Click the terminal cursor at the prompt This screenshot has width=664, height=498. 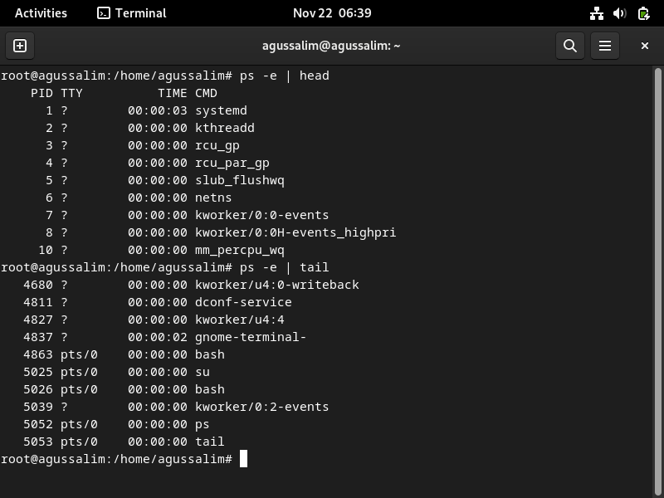243,459
